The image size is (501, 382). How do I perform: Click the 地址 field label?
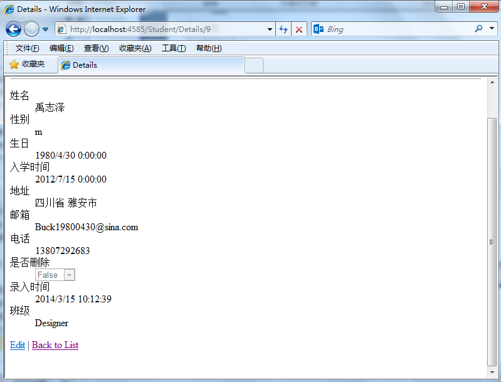pyautogui.click(x=19, y=191)
